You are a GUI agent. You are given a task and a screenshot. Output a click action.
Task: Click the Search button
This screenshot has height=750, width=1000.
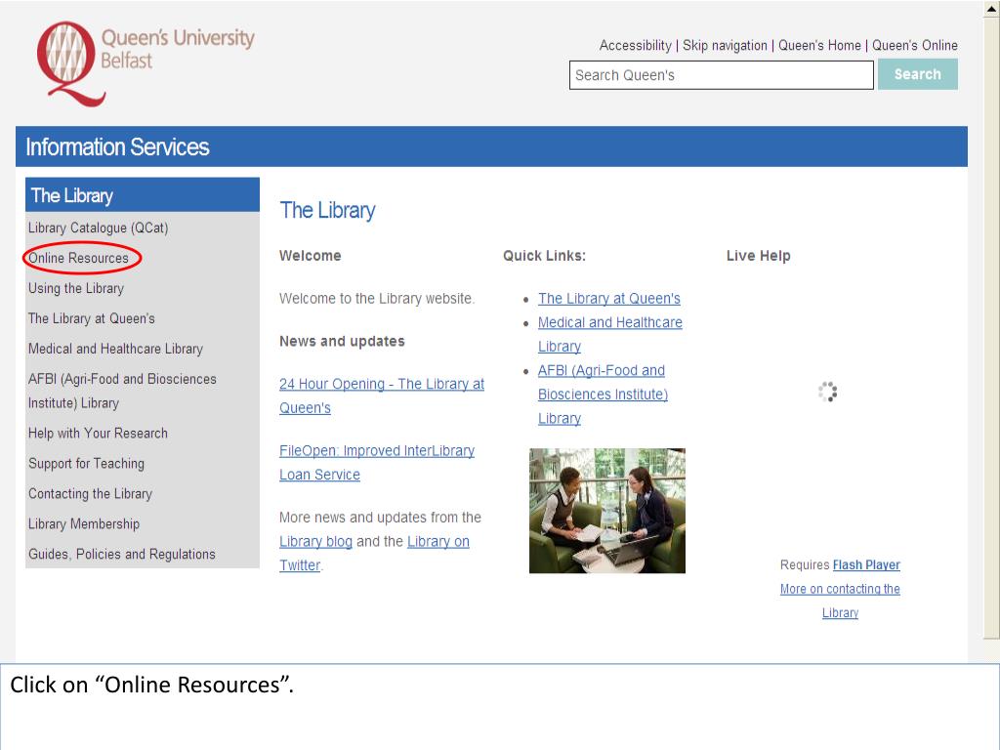[918, 74]
